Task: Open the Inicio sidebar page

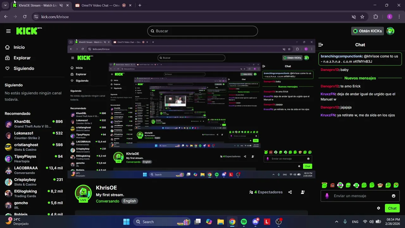Action: pyautogui.click(x=19, y=47)
